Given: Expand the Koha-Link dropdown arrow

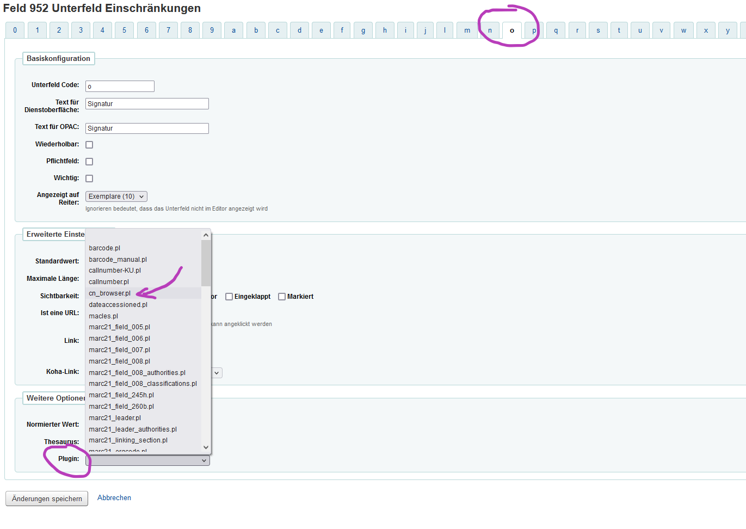Looking at the screenshot, I should point(217,373).
